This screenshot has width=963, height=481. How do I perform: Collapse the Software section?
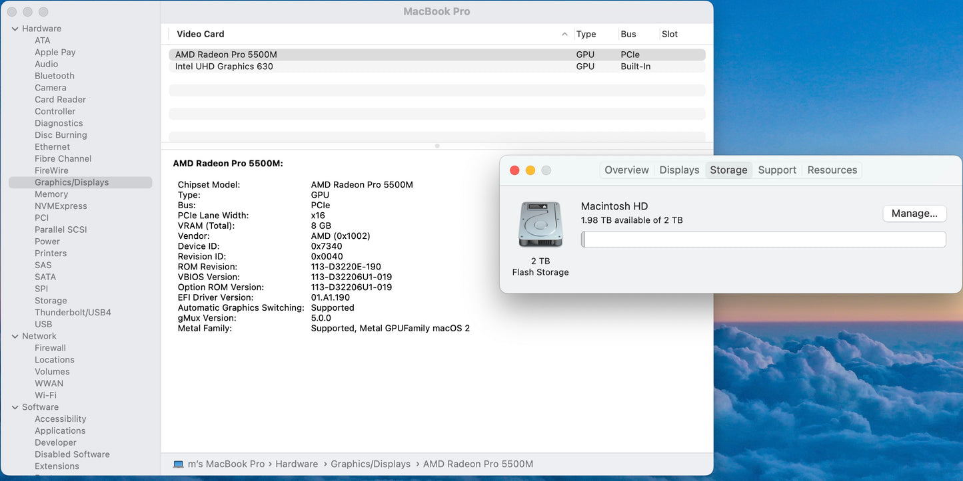click(x=15, y=406)
